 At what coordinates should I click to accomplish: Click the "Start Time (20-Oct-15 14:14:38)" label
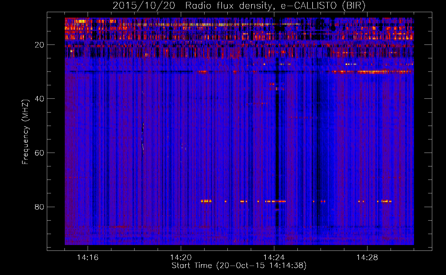tap(239, 266)
